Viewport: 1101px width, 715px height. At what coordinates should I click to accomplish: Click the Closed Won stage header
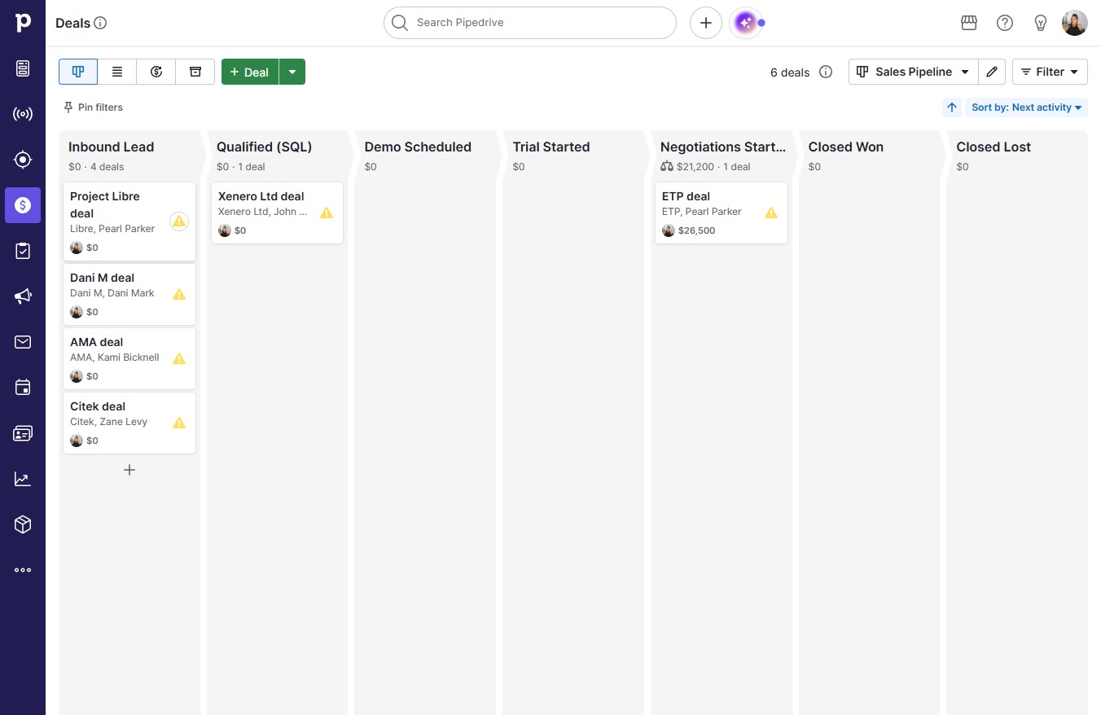(x=845, y=147)
